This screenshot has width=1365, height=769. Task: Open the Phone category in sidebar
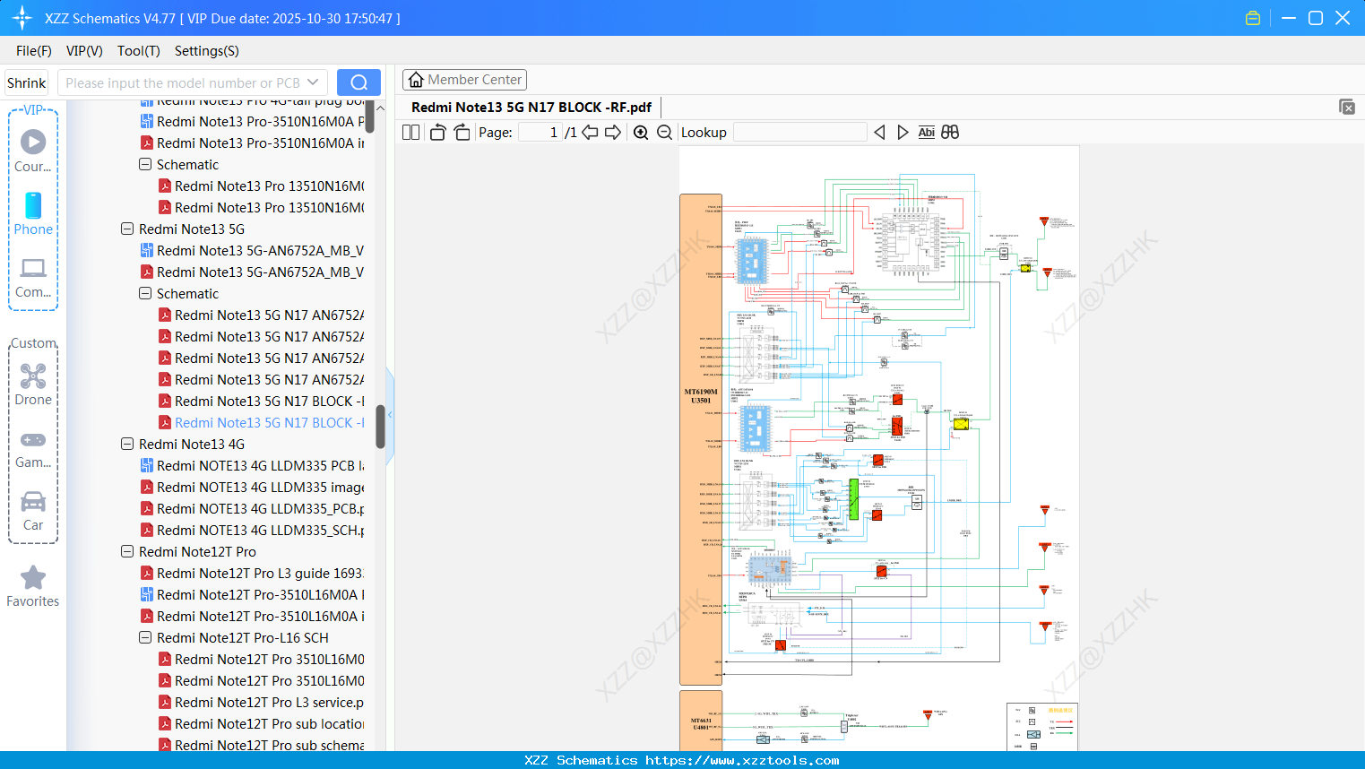coord(33,213)
